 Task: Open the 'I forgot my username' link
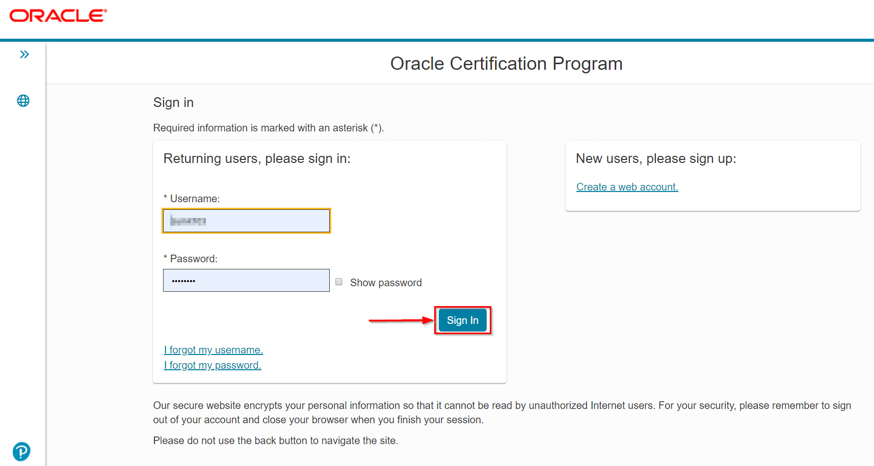coord(213,350)
